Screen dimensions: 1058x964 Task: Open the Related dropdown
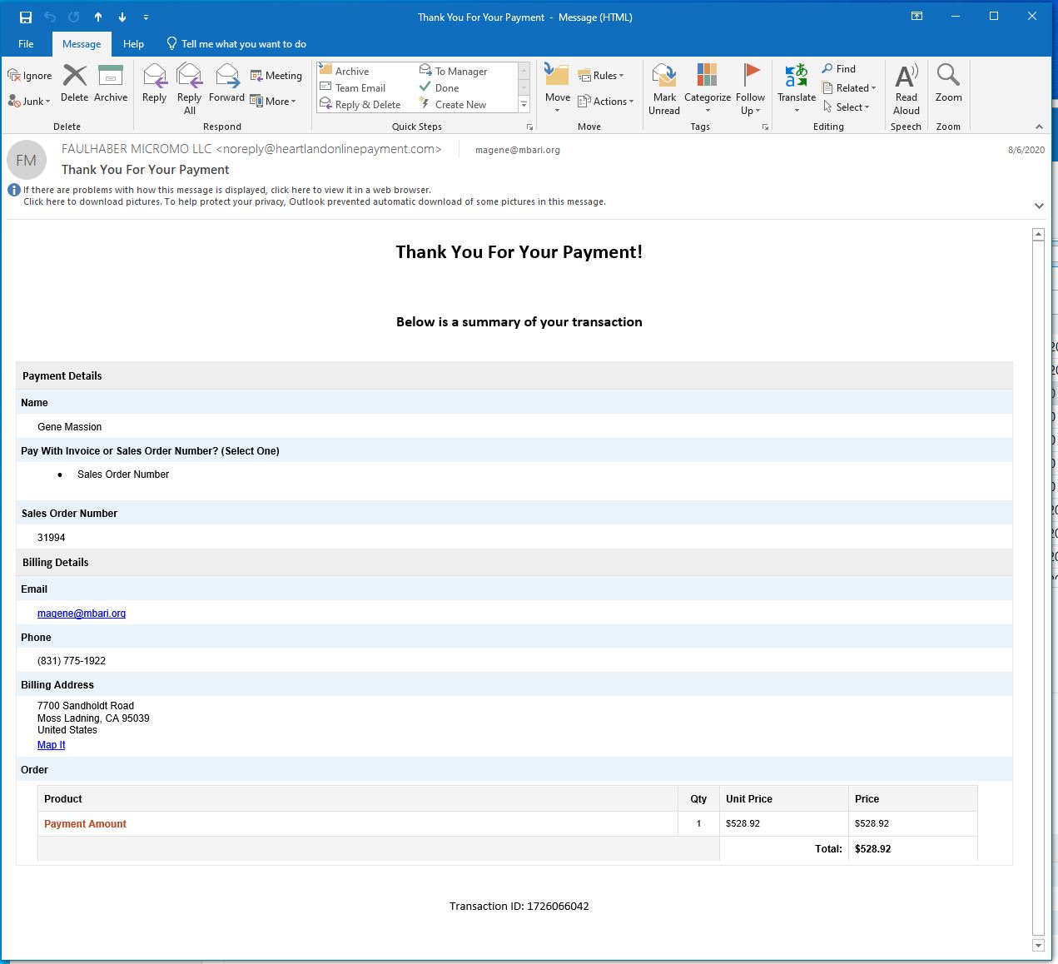pos(849,88)
